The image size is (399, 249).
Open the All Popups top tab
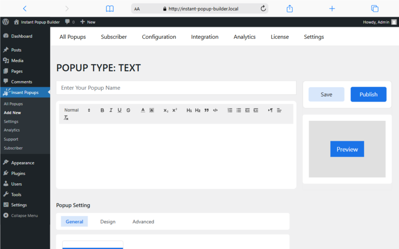pyautogui.click(x=73, y=37)
